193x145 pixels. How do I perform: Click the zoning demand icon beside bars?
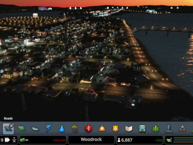coord(169,140)
